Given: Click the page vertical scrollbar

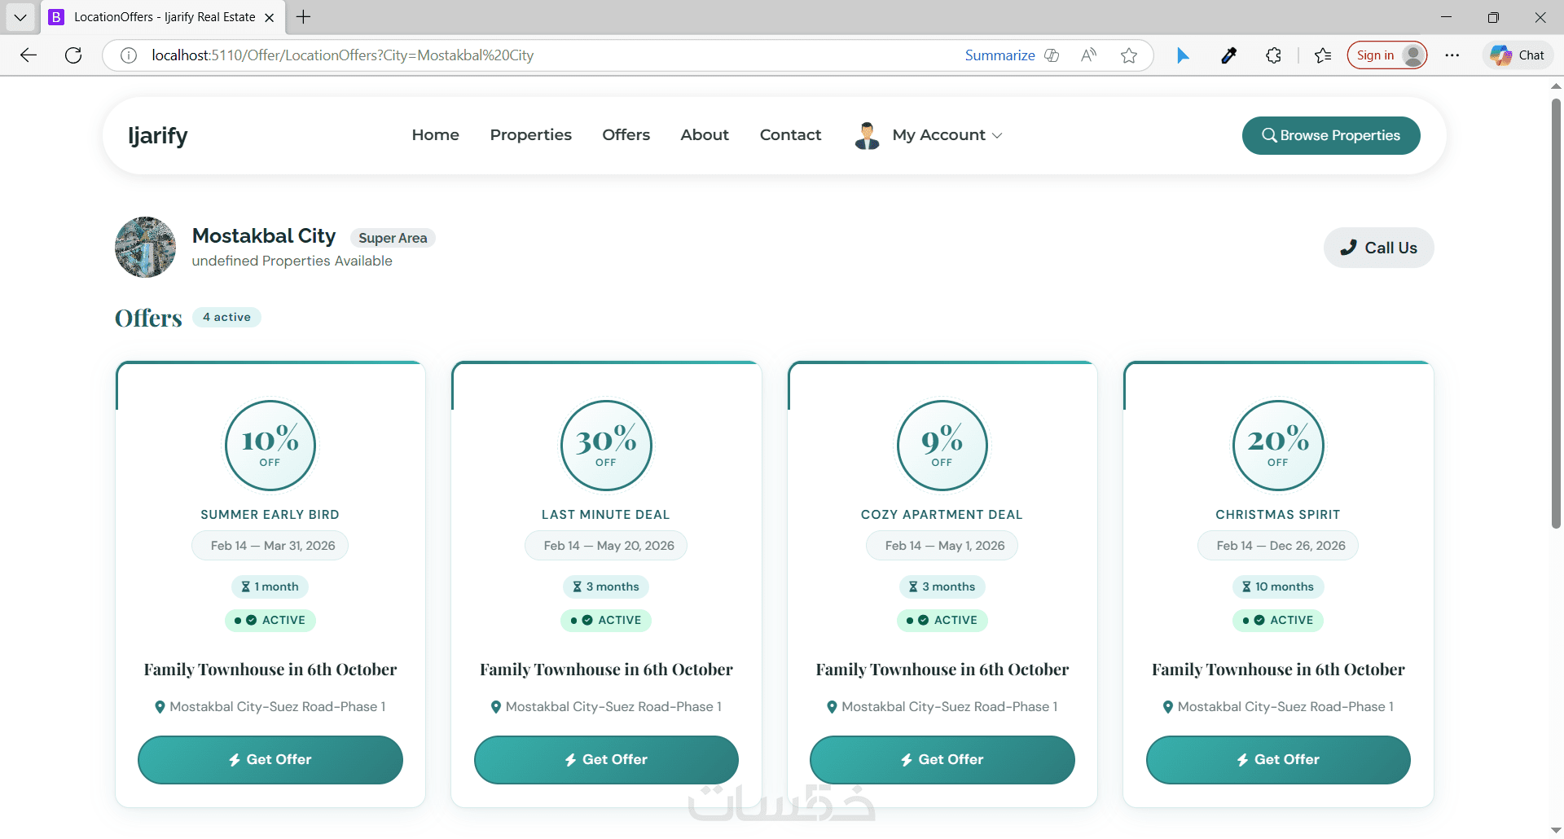Looking at the screenshot, I should pos(1556,313).
